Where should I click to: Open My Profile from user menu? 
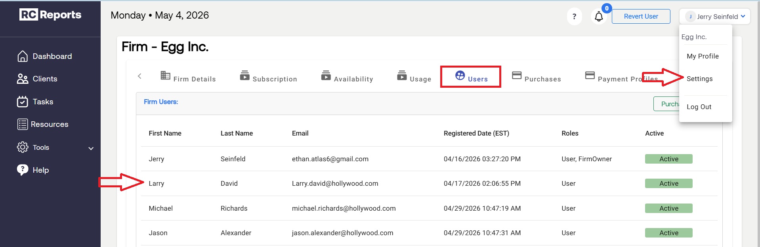pos(703,56)
